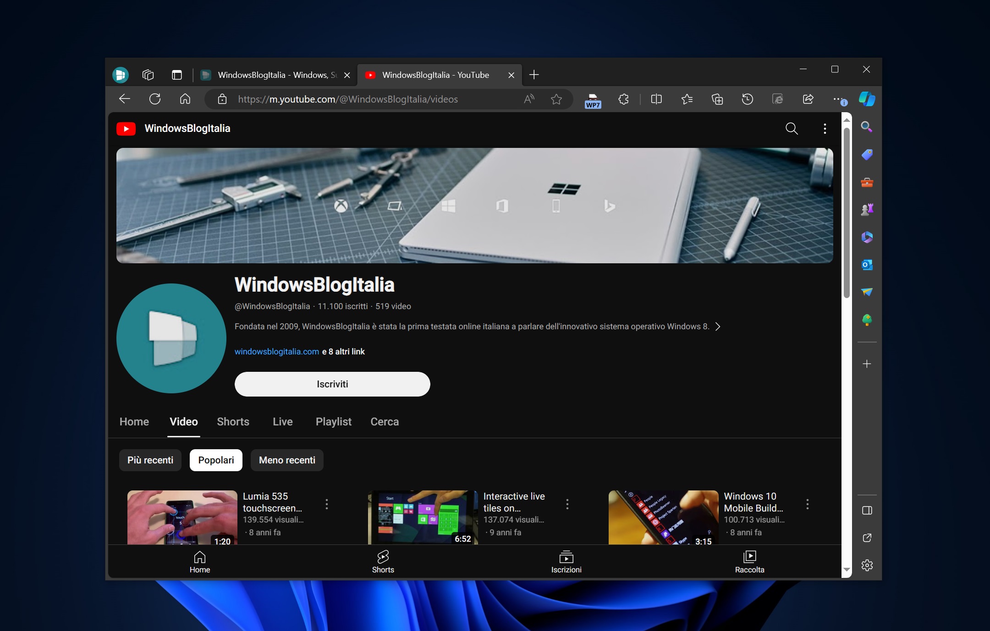The width and height of the screenshot is (990, 631).
Task: Open the WP7 extension icon
Action: click(593, 100)
